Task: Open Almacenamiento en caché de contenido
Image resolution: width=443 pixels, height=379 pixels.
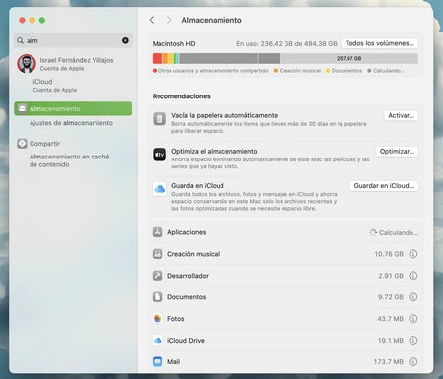Action: [69, 160]
